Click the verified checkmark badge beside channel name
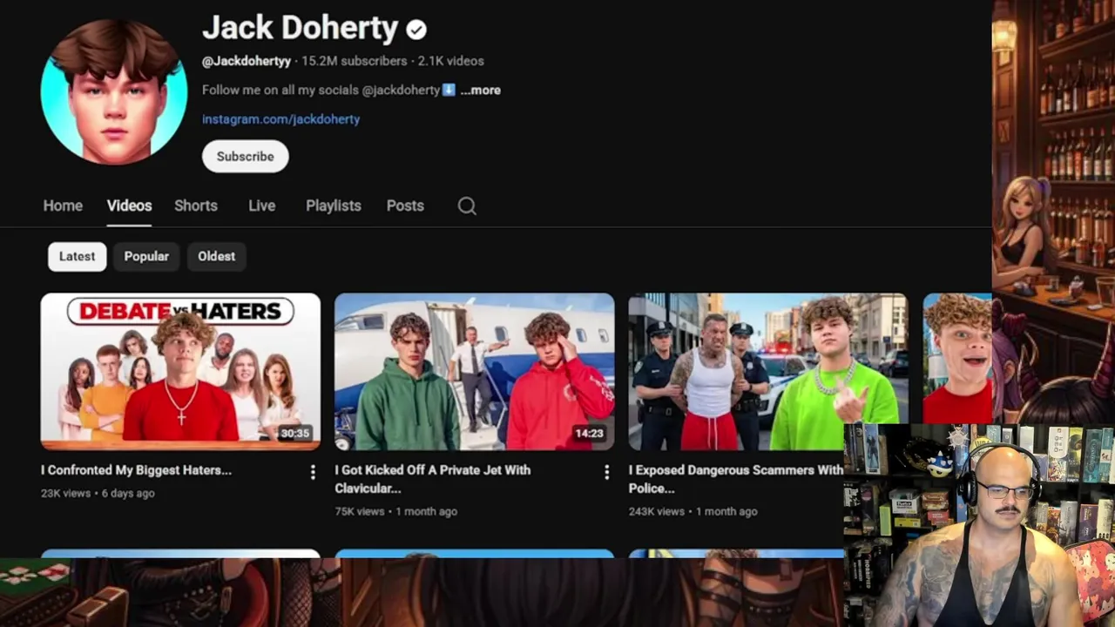1115x627 pixels. click(416, 30)
